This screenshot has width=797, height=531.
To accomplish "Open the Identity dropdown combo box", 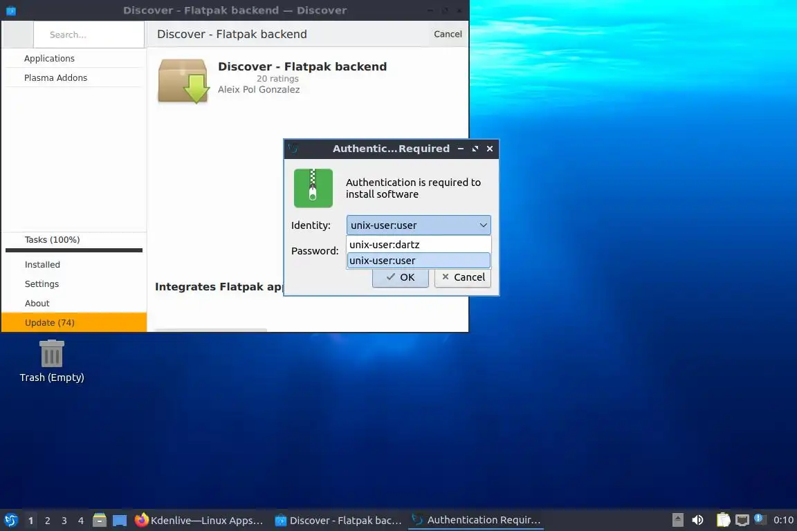I will [419, 225].
